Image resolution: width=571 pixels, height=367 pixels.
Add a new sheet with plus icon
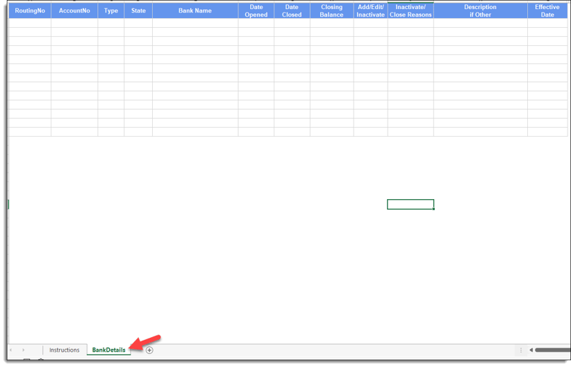click(149, 350)
